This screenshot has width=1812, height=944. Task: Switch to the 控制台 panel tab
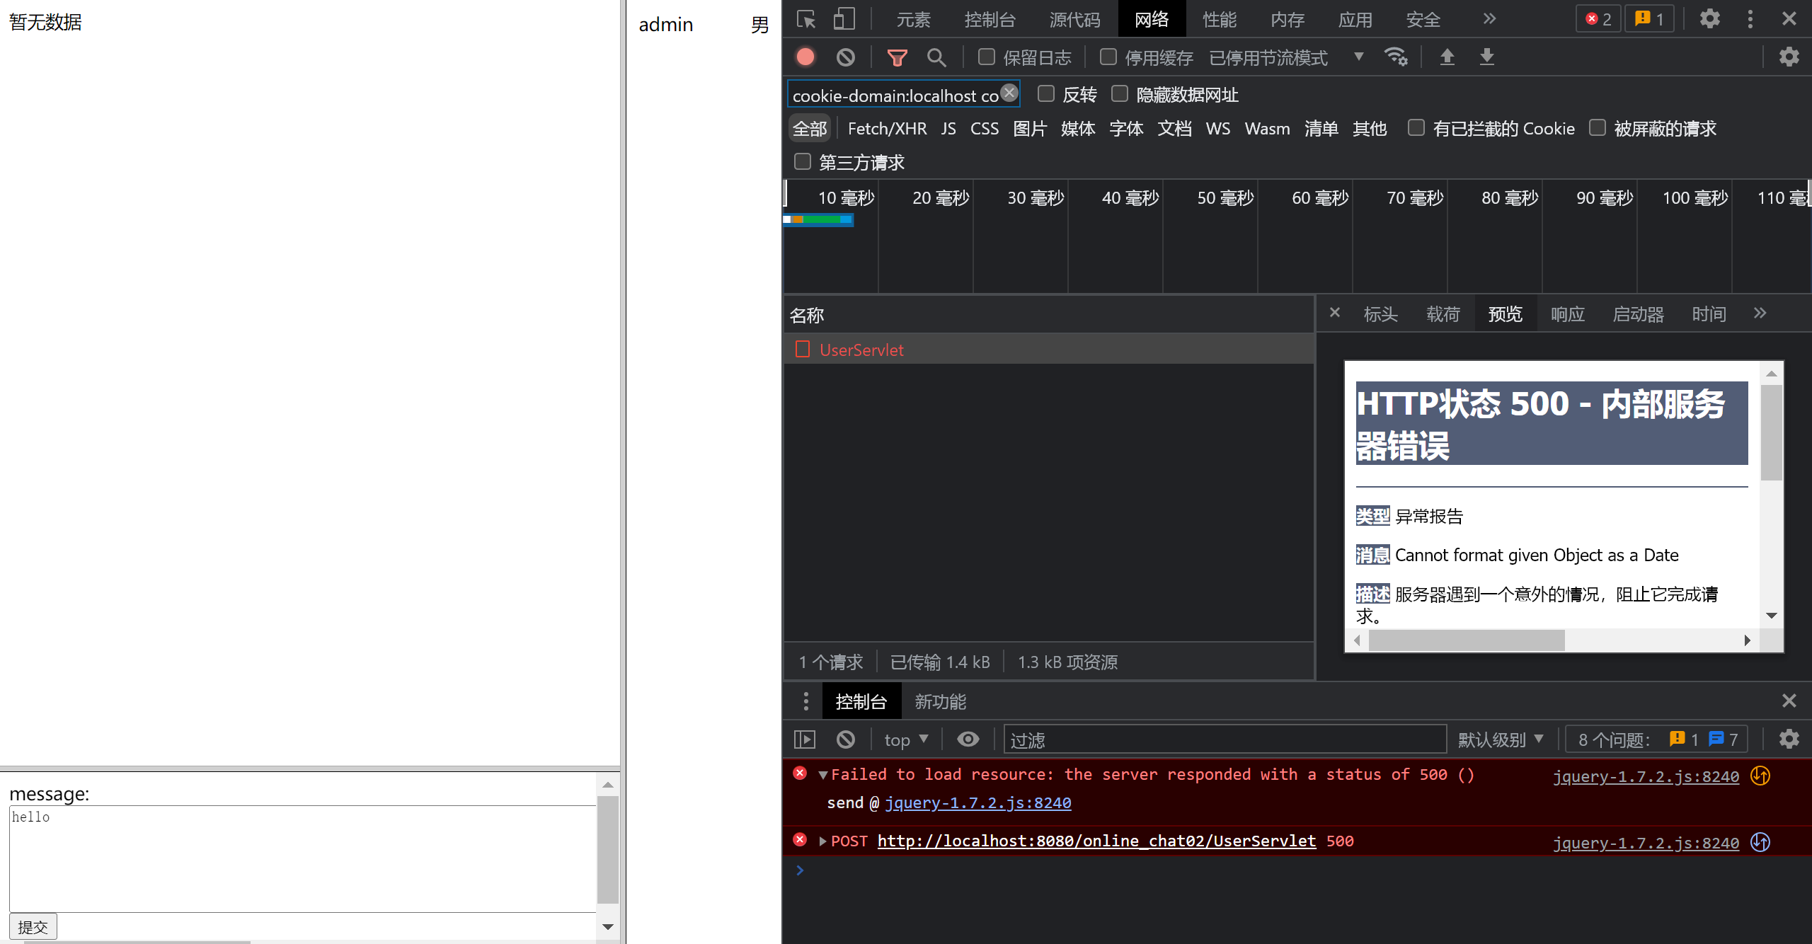click(861, 701)
